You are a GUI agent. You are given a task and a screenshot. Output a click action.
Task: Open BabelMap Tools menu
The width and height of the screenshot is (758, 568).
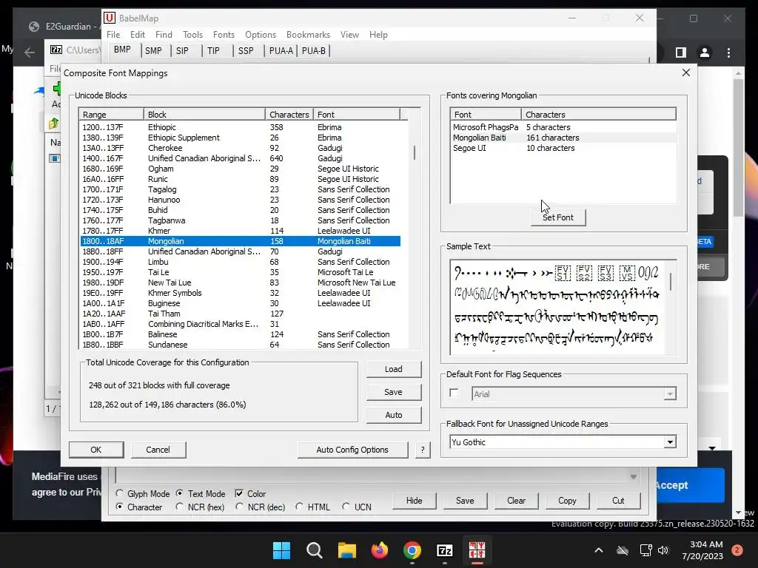click(192, 35)
